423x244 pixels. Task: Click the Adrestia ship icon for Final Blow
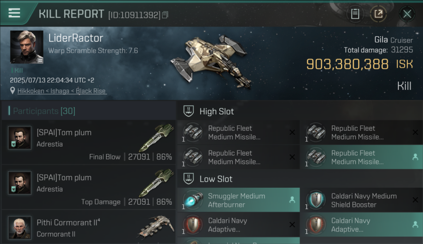157,138
